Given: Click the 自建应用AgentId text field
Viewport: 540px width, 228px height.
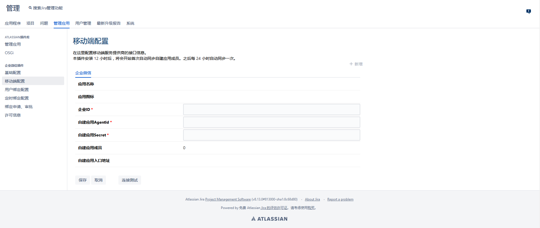Looking at the screenshot, I should click(271, 122).
